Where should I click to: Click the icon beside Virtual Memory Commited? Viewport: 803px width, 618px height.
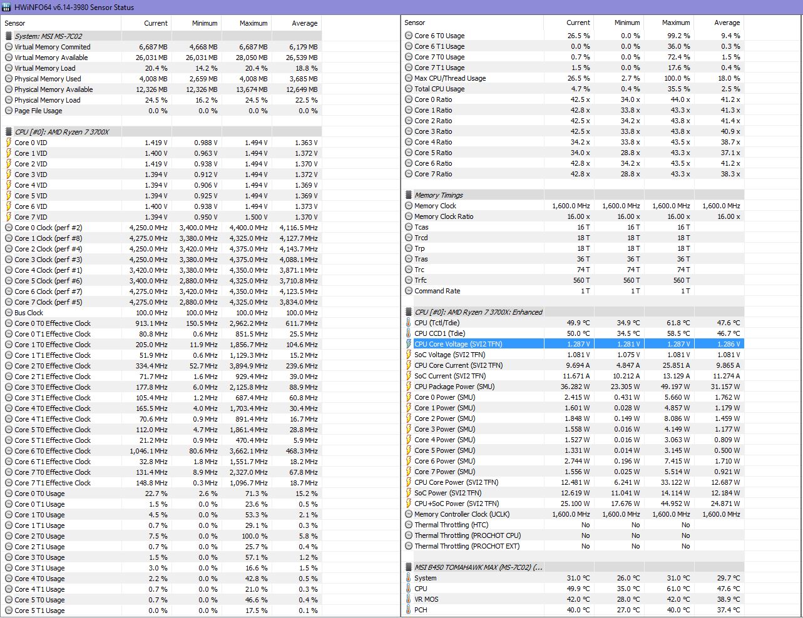(9, 47)
